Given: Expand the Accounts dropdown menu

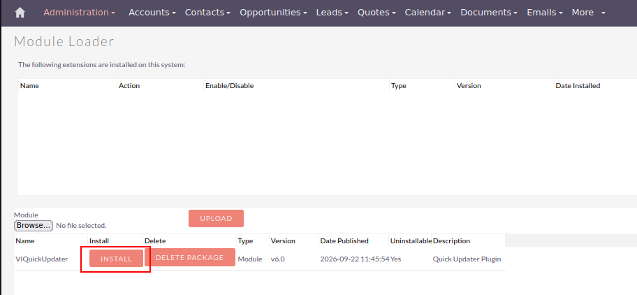Looking at the screenshot, I should click(x=152, y=13).
